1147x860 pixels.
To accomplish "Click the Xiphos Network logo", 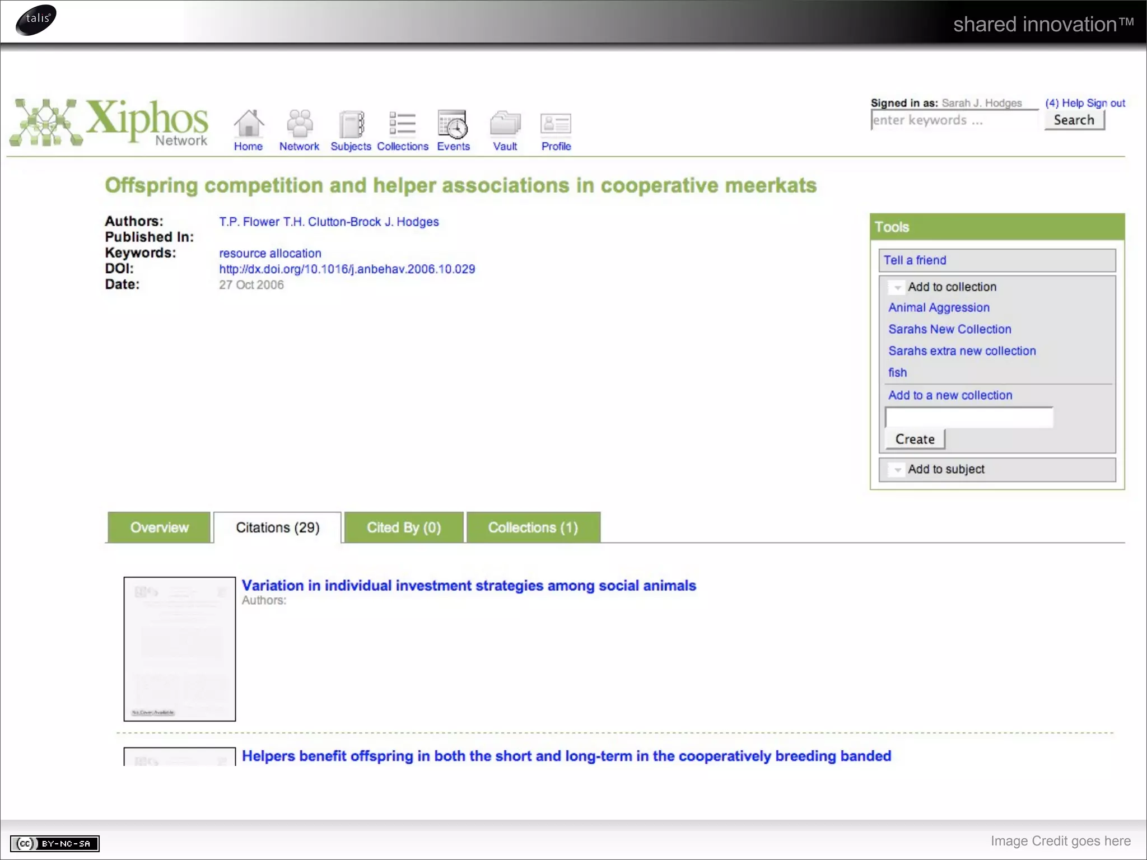I will pos(109,122).
